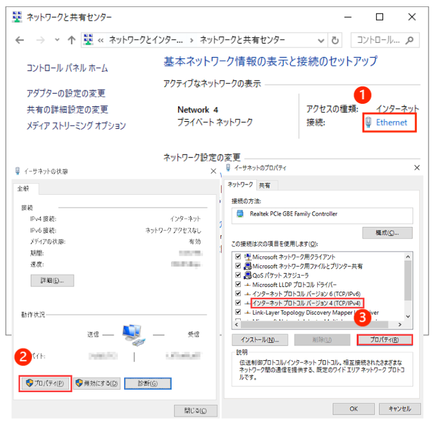
Task: Toggle QoS パケット スケジューラ checkbox
Action: (238, 275)
